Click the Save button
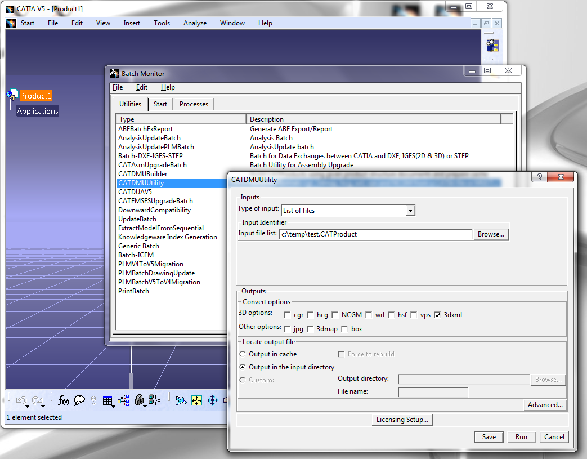The height and width of the screenshot is (459, 587). 489,437
